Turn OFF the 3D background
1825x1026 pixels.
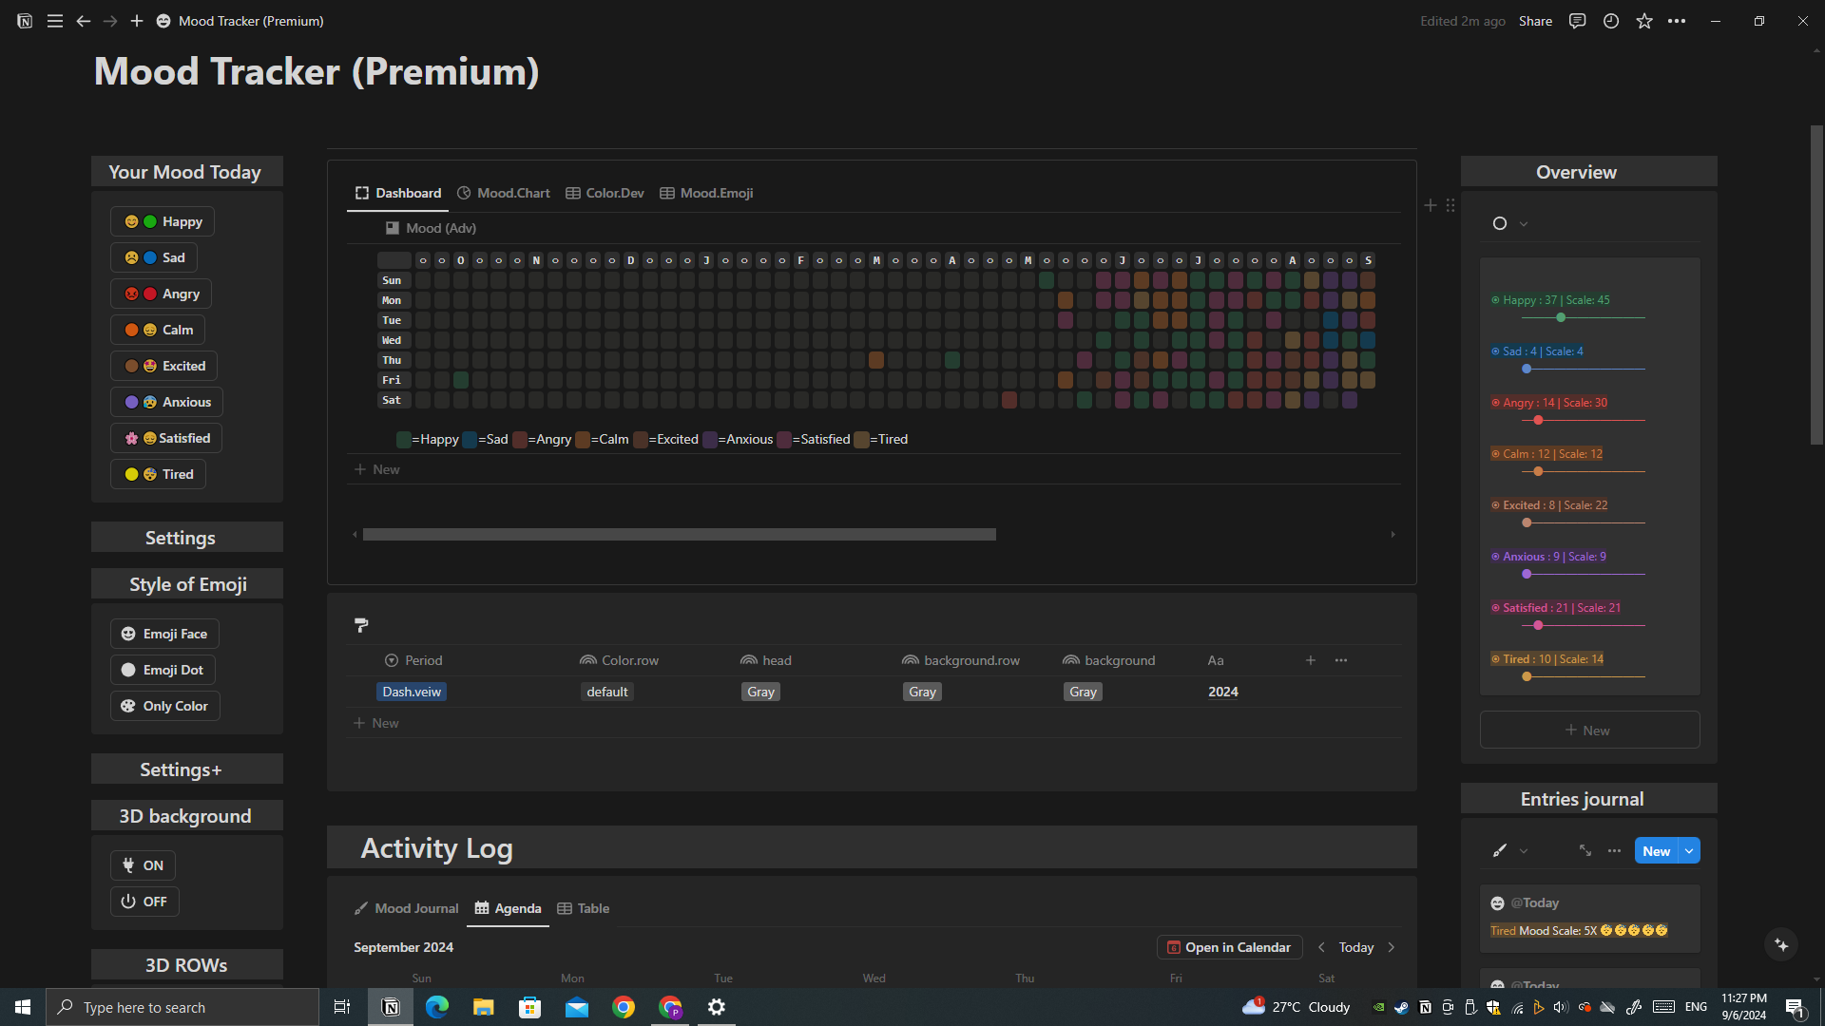[145, 902]
